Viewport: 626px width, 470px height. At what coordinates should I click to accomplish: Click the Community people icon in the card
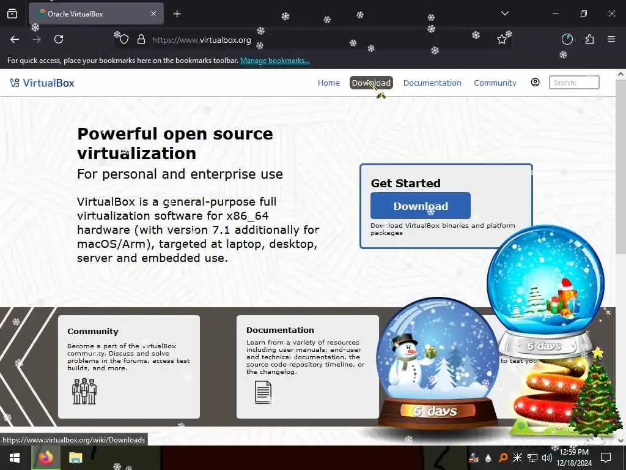tap(84, 391)
